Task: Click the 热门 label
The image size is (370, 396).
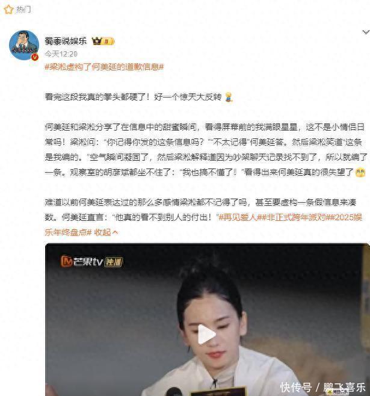Action: coord(23,10)
